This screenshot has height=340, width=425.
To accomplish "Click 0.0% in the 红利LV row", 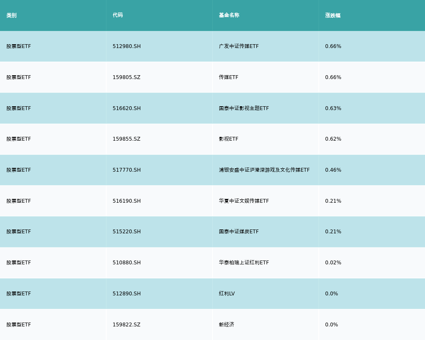I will 331,294.
